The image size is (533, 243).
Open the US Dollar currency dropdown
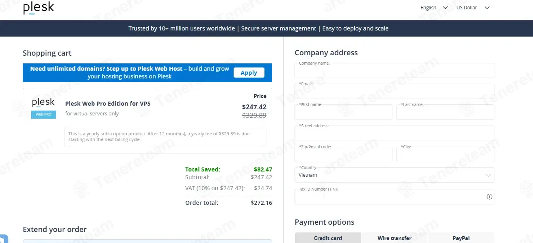click(473, 8)
